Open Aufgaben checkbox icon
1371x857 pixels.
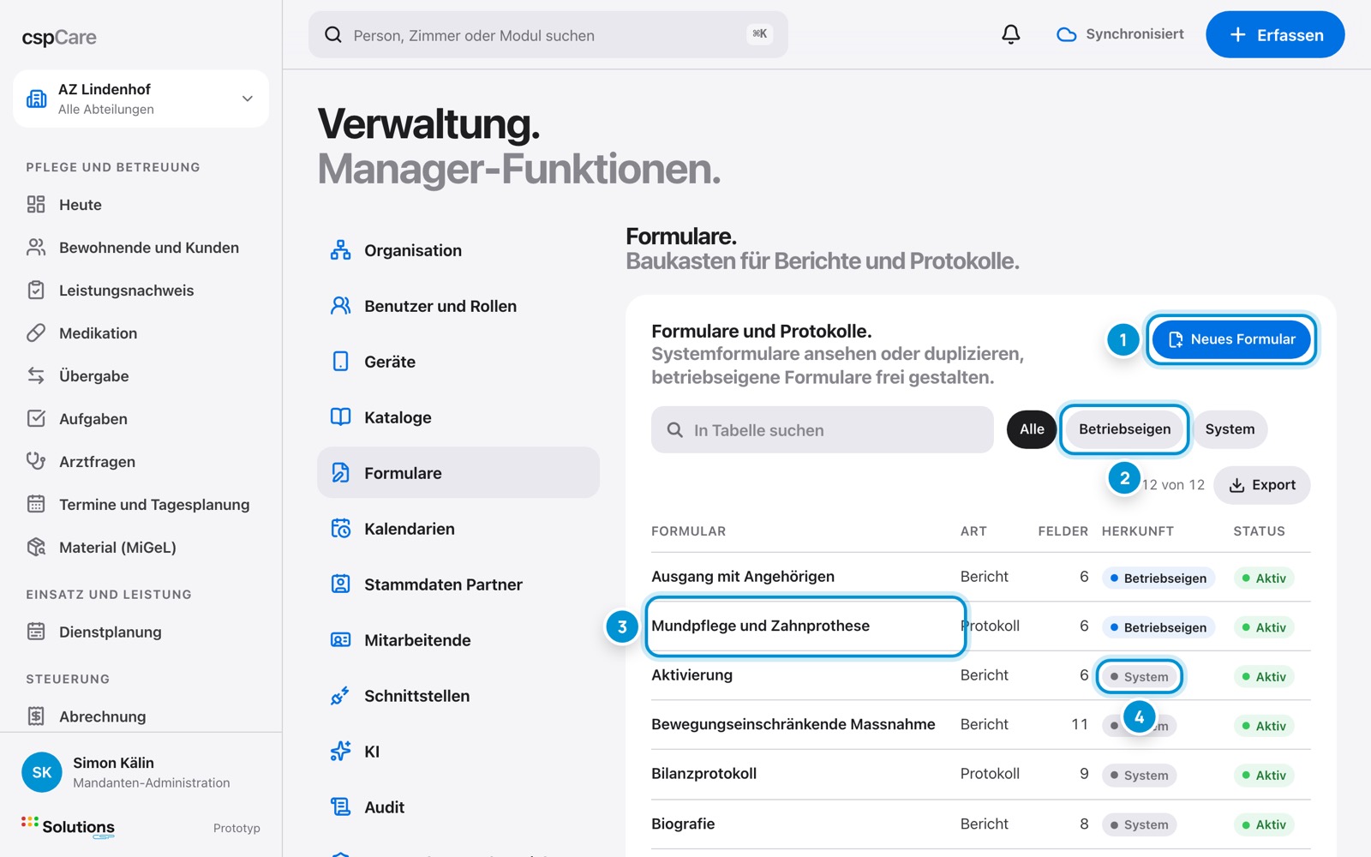click(36, 418)
